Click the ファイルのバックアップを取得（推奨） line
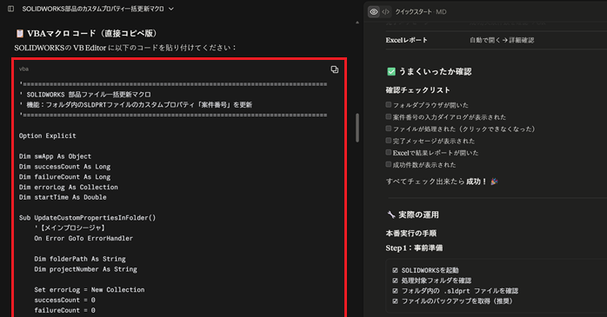The width and height of the screenshot is (607, 317). click(x=457, y=300)
